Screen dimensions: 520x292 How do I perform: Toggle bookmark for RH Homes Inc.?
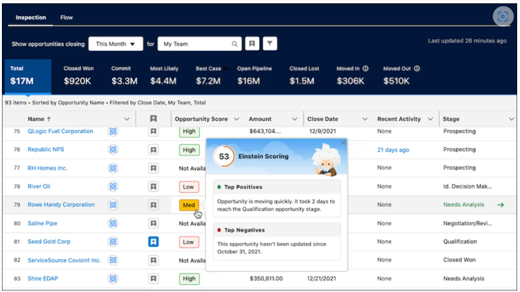153,168
